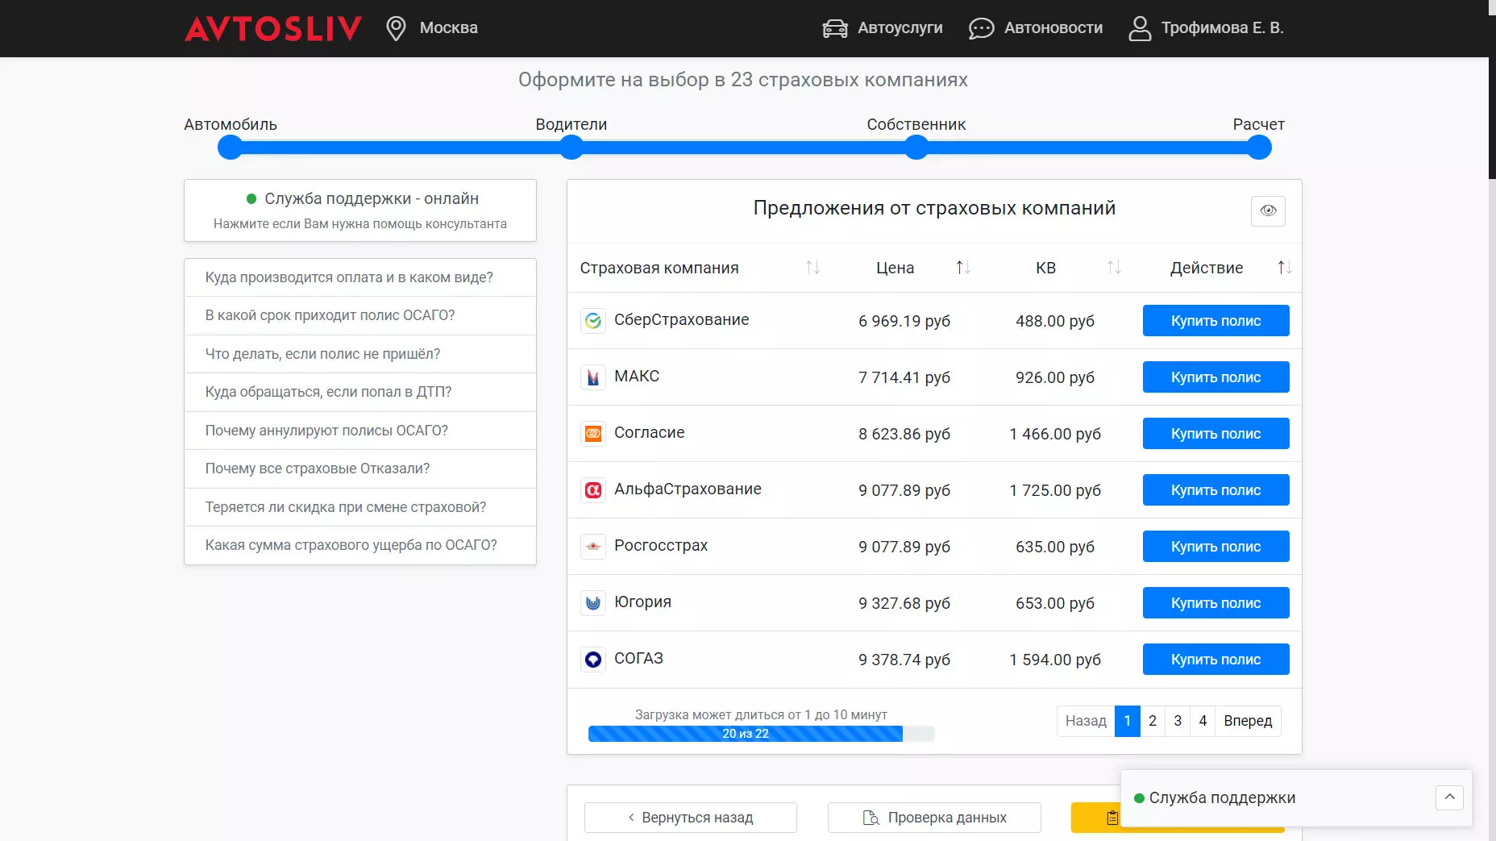The width and height of the screenshot is (1496, 841).
Task: Click КВ value 1 725.00 руб
Action: [1055, 490]
